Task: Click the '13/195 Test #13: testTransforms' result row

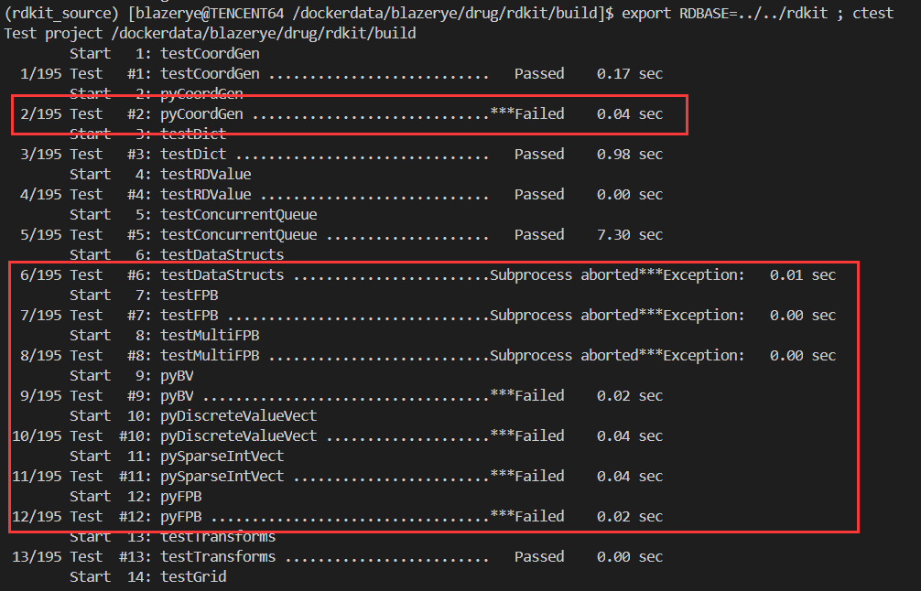Action: (x=338, y=557)
